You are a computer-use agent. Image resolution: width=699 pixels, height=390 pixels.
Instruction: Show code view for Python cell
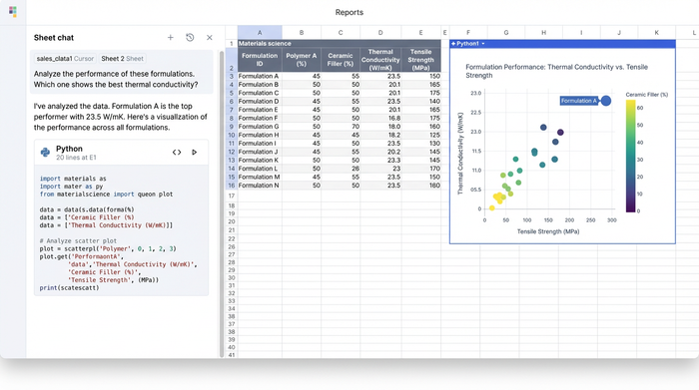[177, 153]
